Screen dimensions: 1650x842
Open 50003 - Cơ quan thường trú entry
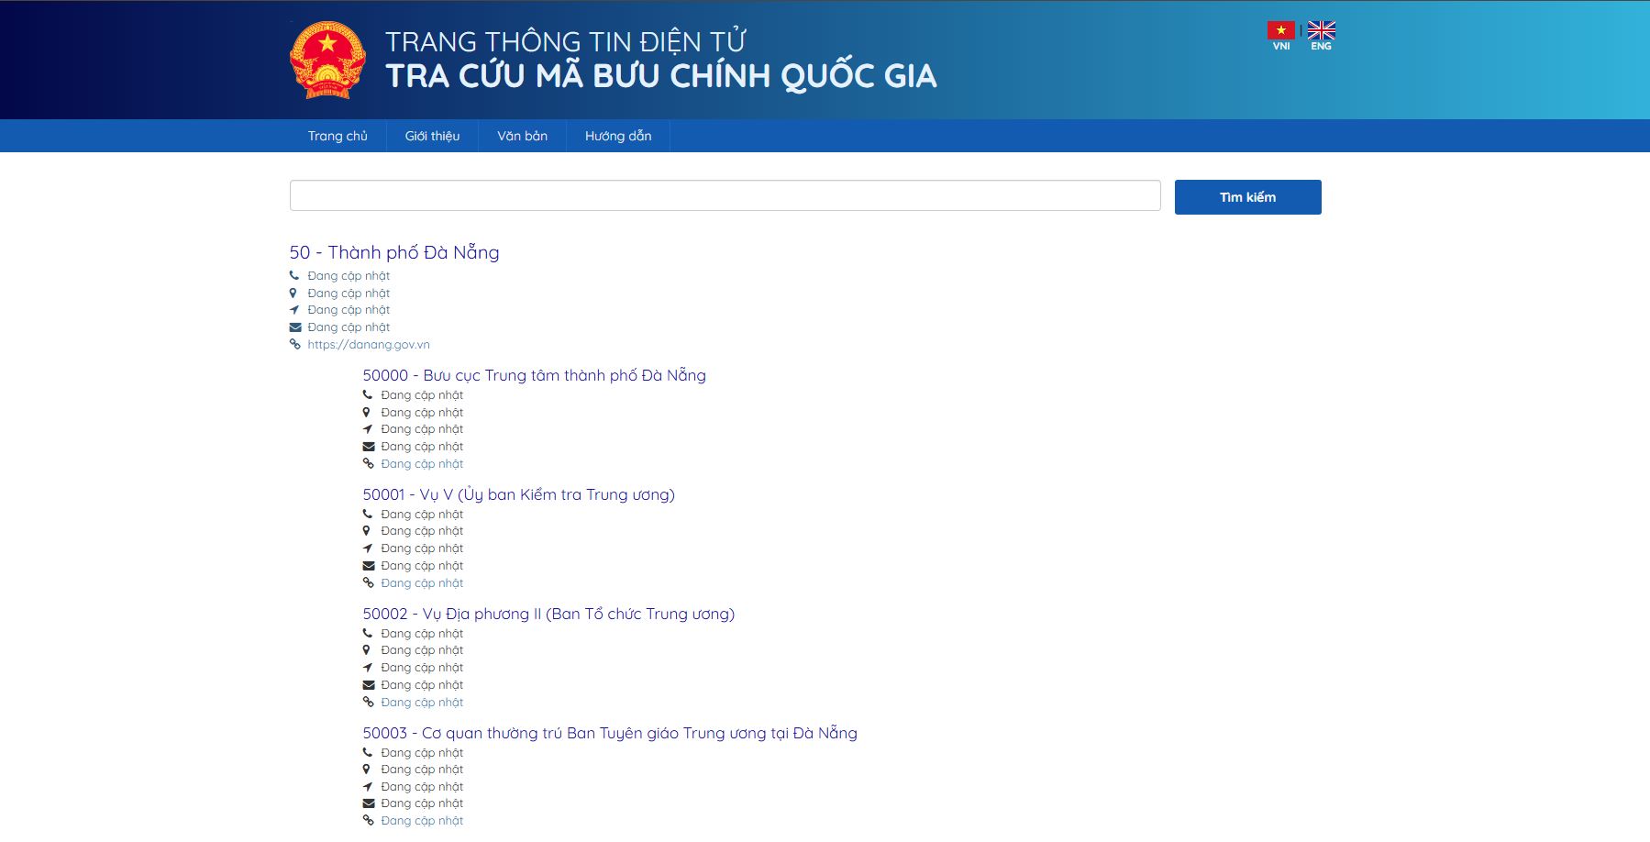[x=610, y=733]
